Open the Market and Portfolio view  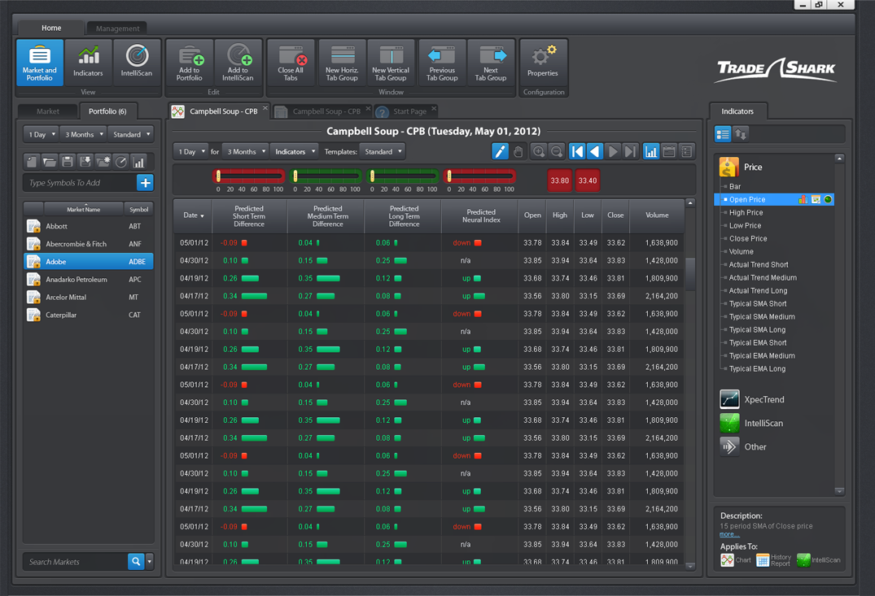pos(40,63)
